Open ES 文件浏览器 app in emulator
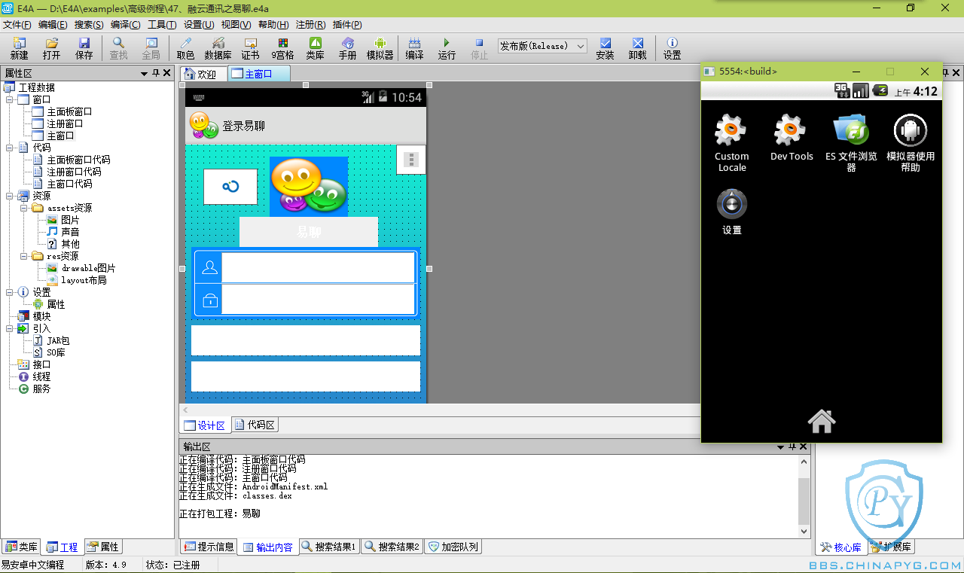This screenshot has width=964, height=573. tap(851, 142)
